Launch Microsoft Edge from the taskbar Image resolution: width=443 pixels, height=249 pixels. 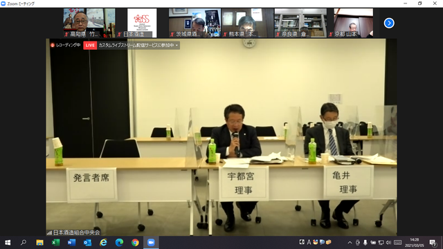click(x=119, y=243)
